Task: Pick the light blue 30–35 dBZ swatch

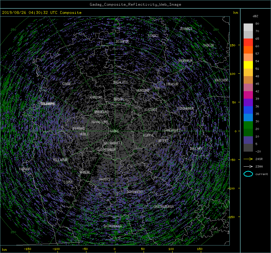Action: [x=248, y=117]
